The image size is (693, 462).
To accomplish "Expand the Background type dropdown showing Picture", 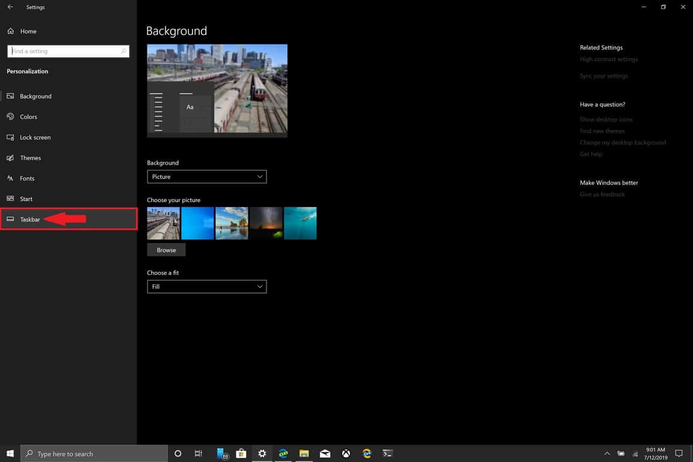I will [207, 177].
